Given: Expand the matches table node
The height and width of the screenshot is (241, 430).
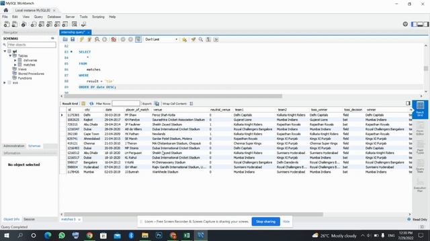Looking at the screenshot, I should (15, 65).
